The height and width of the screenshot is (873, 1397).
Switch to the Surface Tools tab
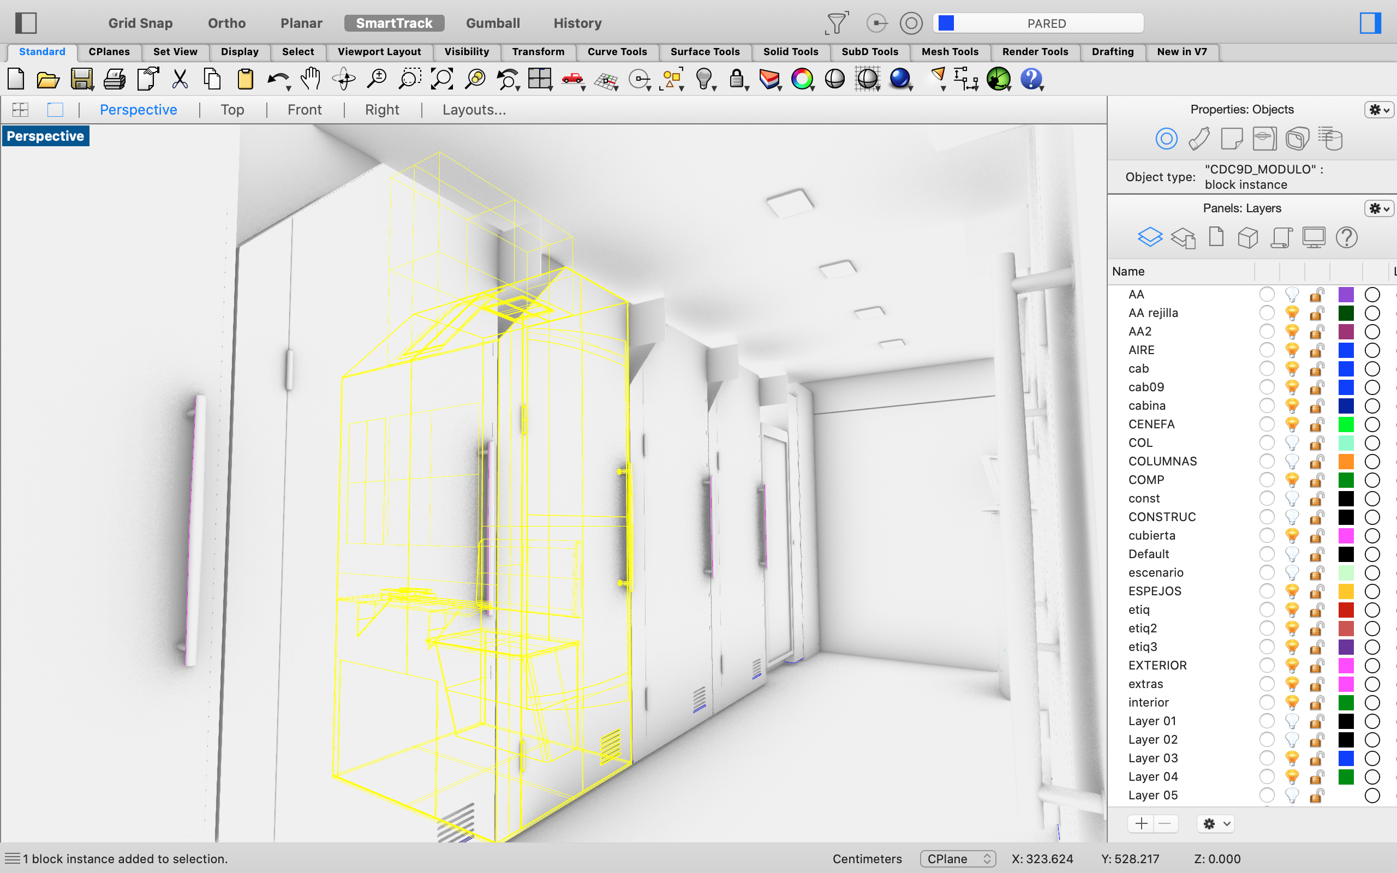(x=705, y=52)
